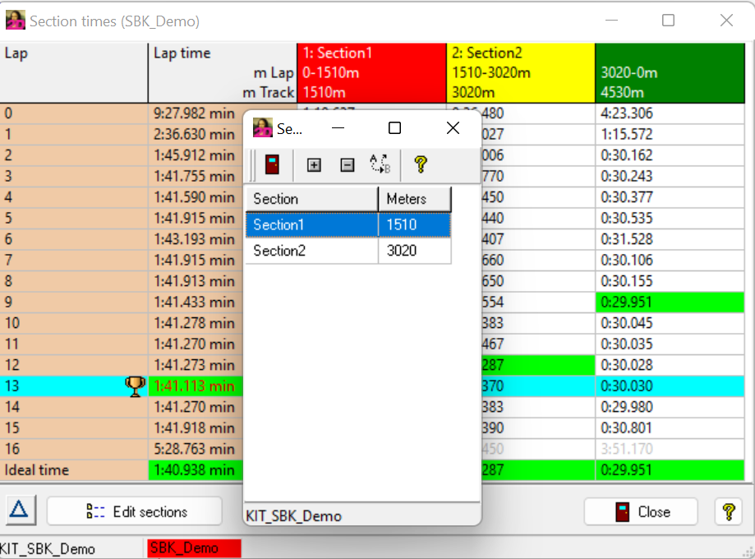Click the yellow question mark beside Close
The image size is (755, 559).
[728, 511]
